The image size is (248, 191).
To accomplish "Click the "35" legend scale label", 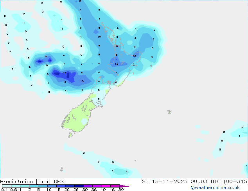I will pyautogui.click(x=94, y=189).
